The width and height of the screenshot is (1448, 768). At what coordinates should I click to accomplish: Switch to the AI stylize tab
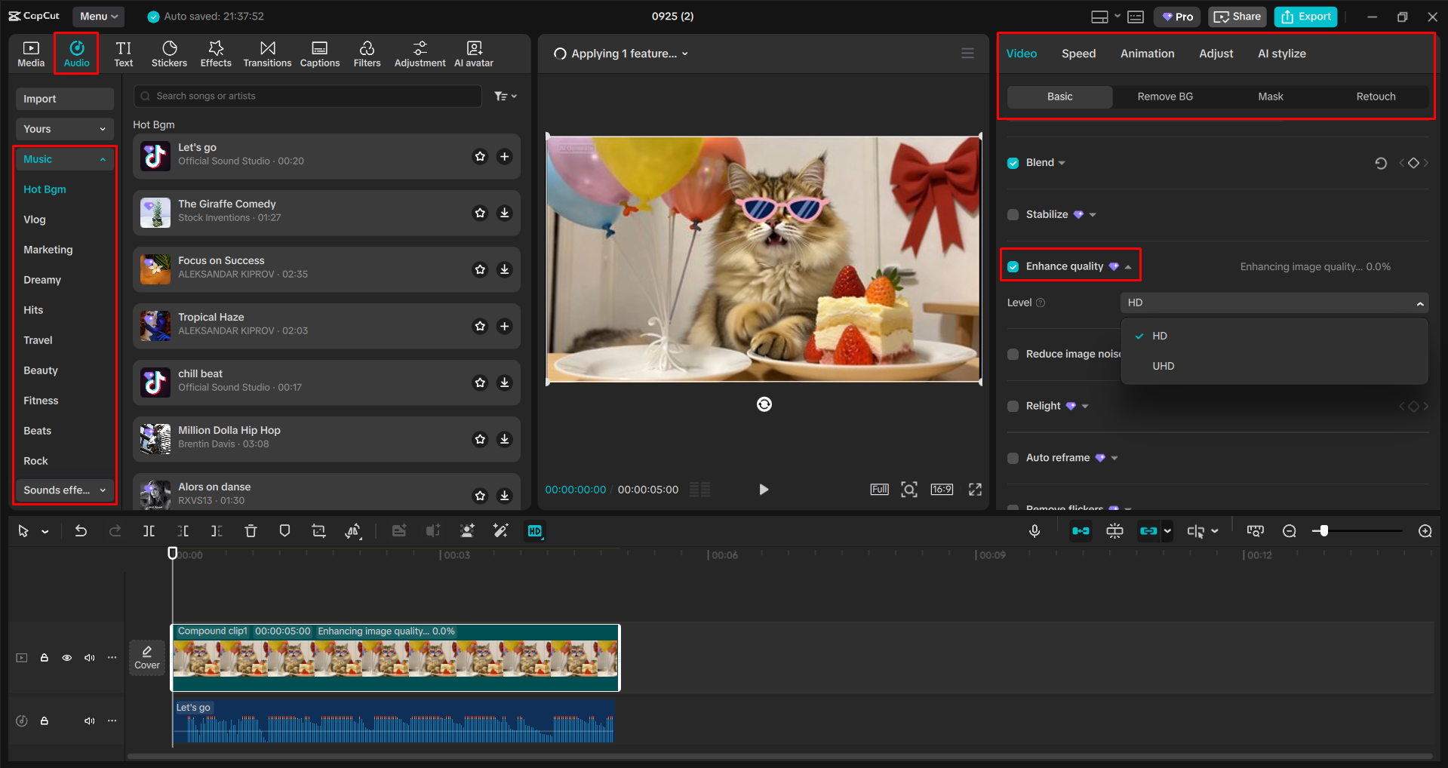coord(1281,53)
